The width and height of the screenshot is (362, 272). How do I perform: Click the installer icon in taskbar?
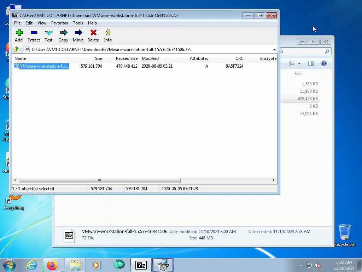click(x=163, y=265)
